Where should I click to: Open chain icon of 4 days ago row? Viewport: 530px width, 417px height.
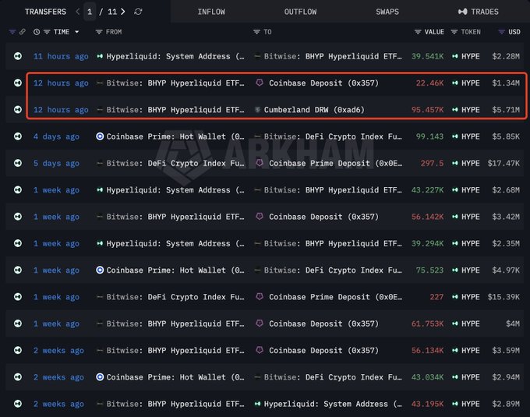click(18, 136)
